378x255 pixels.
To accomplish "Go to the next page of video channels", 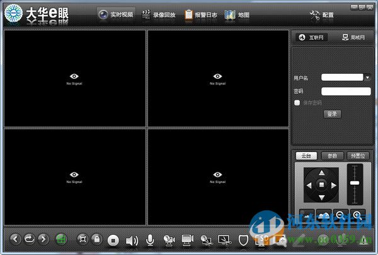I will coord(43,239).
